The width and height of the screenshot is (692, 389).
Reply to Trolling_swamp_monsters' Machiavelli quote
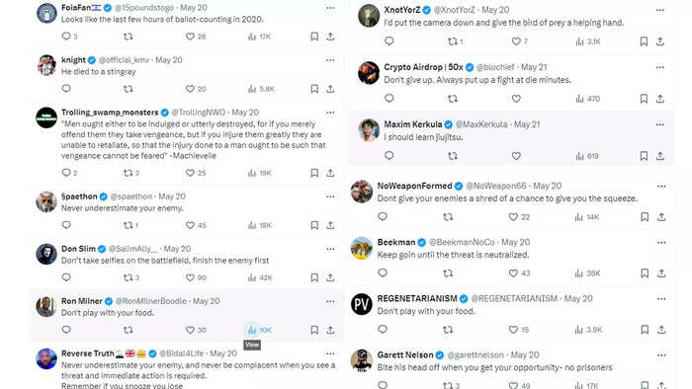pyautogui.click(x=66, y=173)
